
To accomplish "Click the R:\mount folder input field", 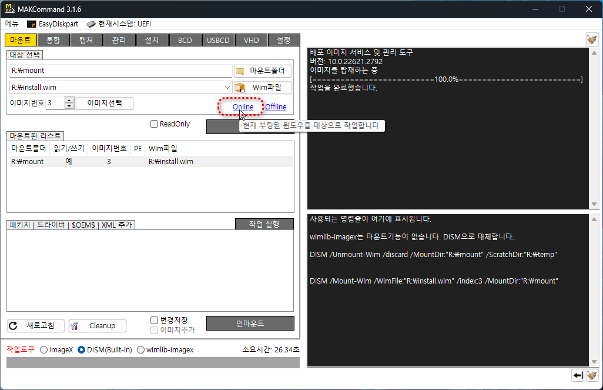I will [x=120, y=71].
